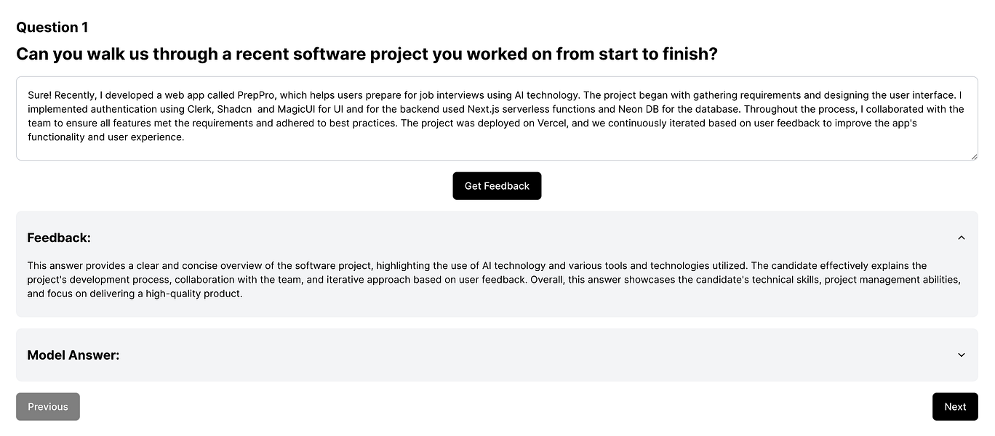Return with the Previous button

[48, 407]
